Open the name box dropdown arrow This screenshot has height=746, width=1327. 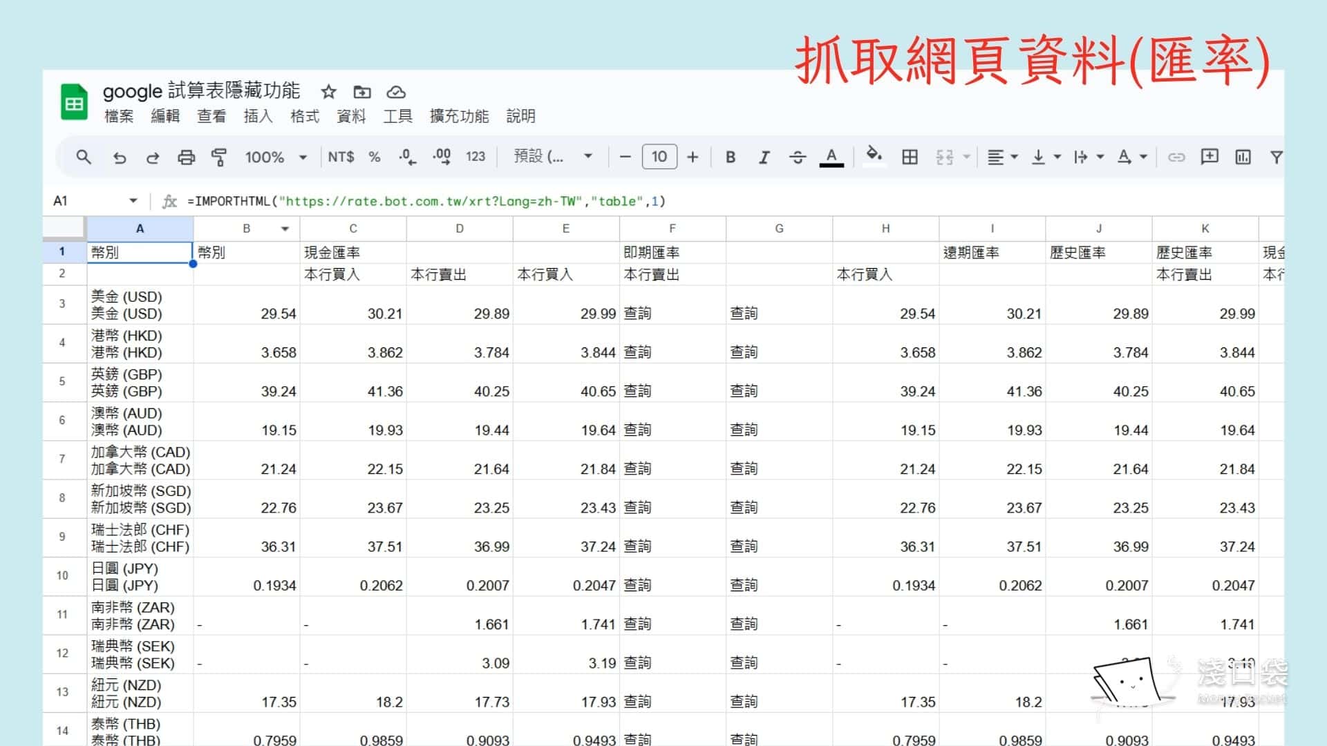tap(133, 201)
